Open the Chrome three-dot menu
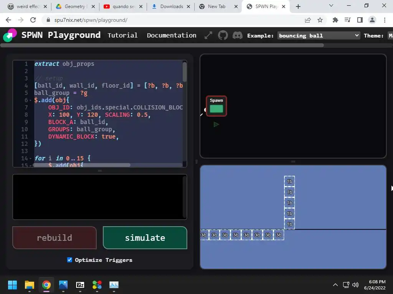Image resolution: width=393 pixels, height=294 pixels. point(385,20)
